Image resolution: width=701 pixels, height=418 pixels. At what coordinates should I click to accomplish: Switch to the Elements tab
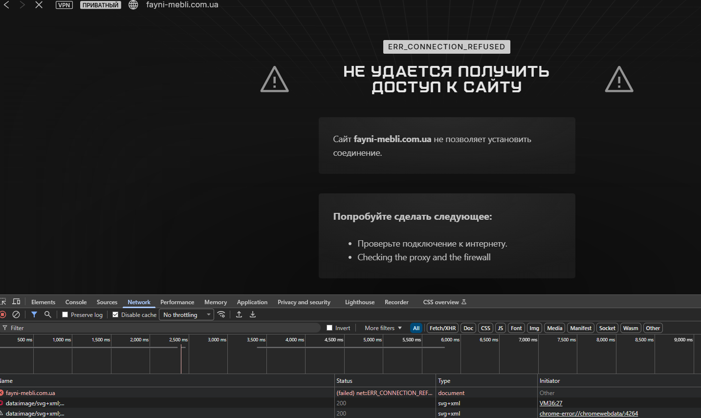[43, 302]
